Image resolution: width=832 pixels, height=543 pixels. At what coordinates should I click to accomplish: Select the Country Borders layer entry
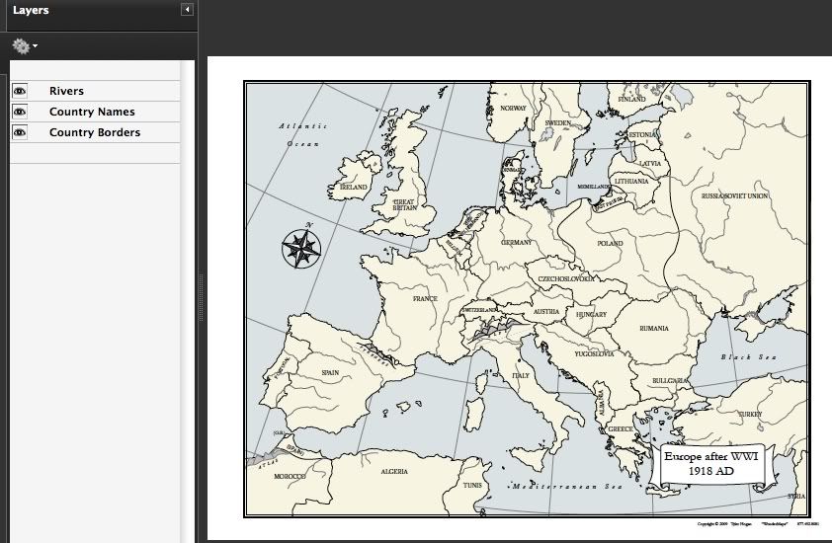[x=95, y=132]
